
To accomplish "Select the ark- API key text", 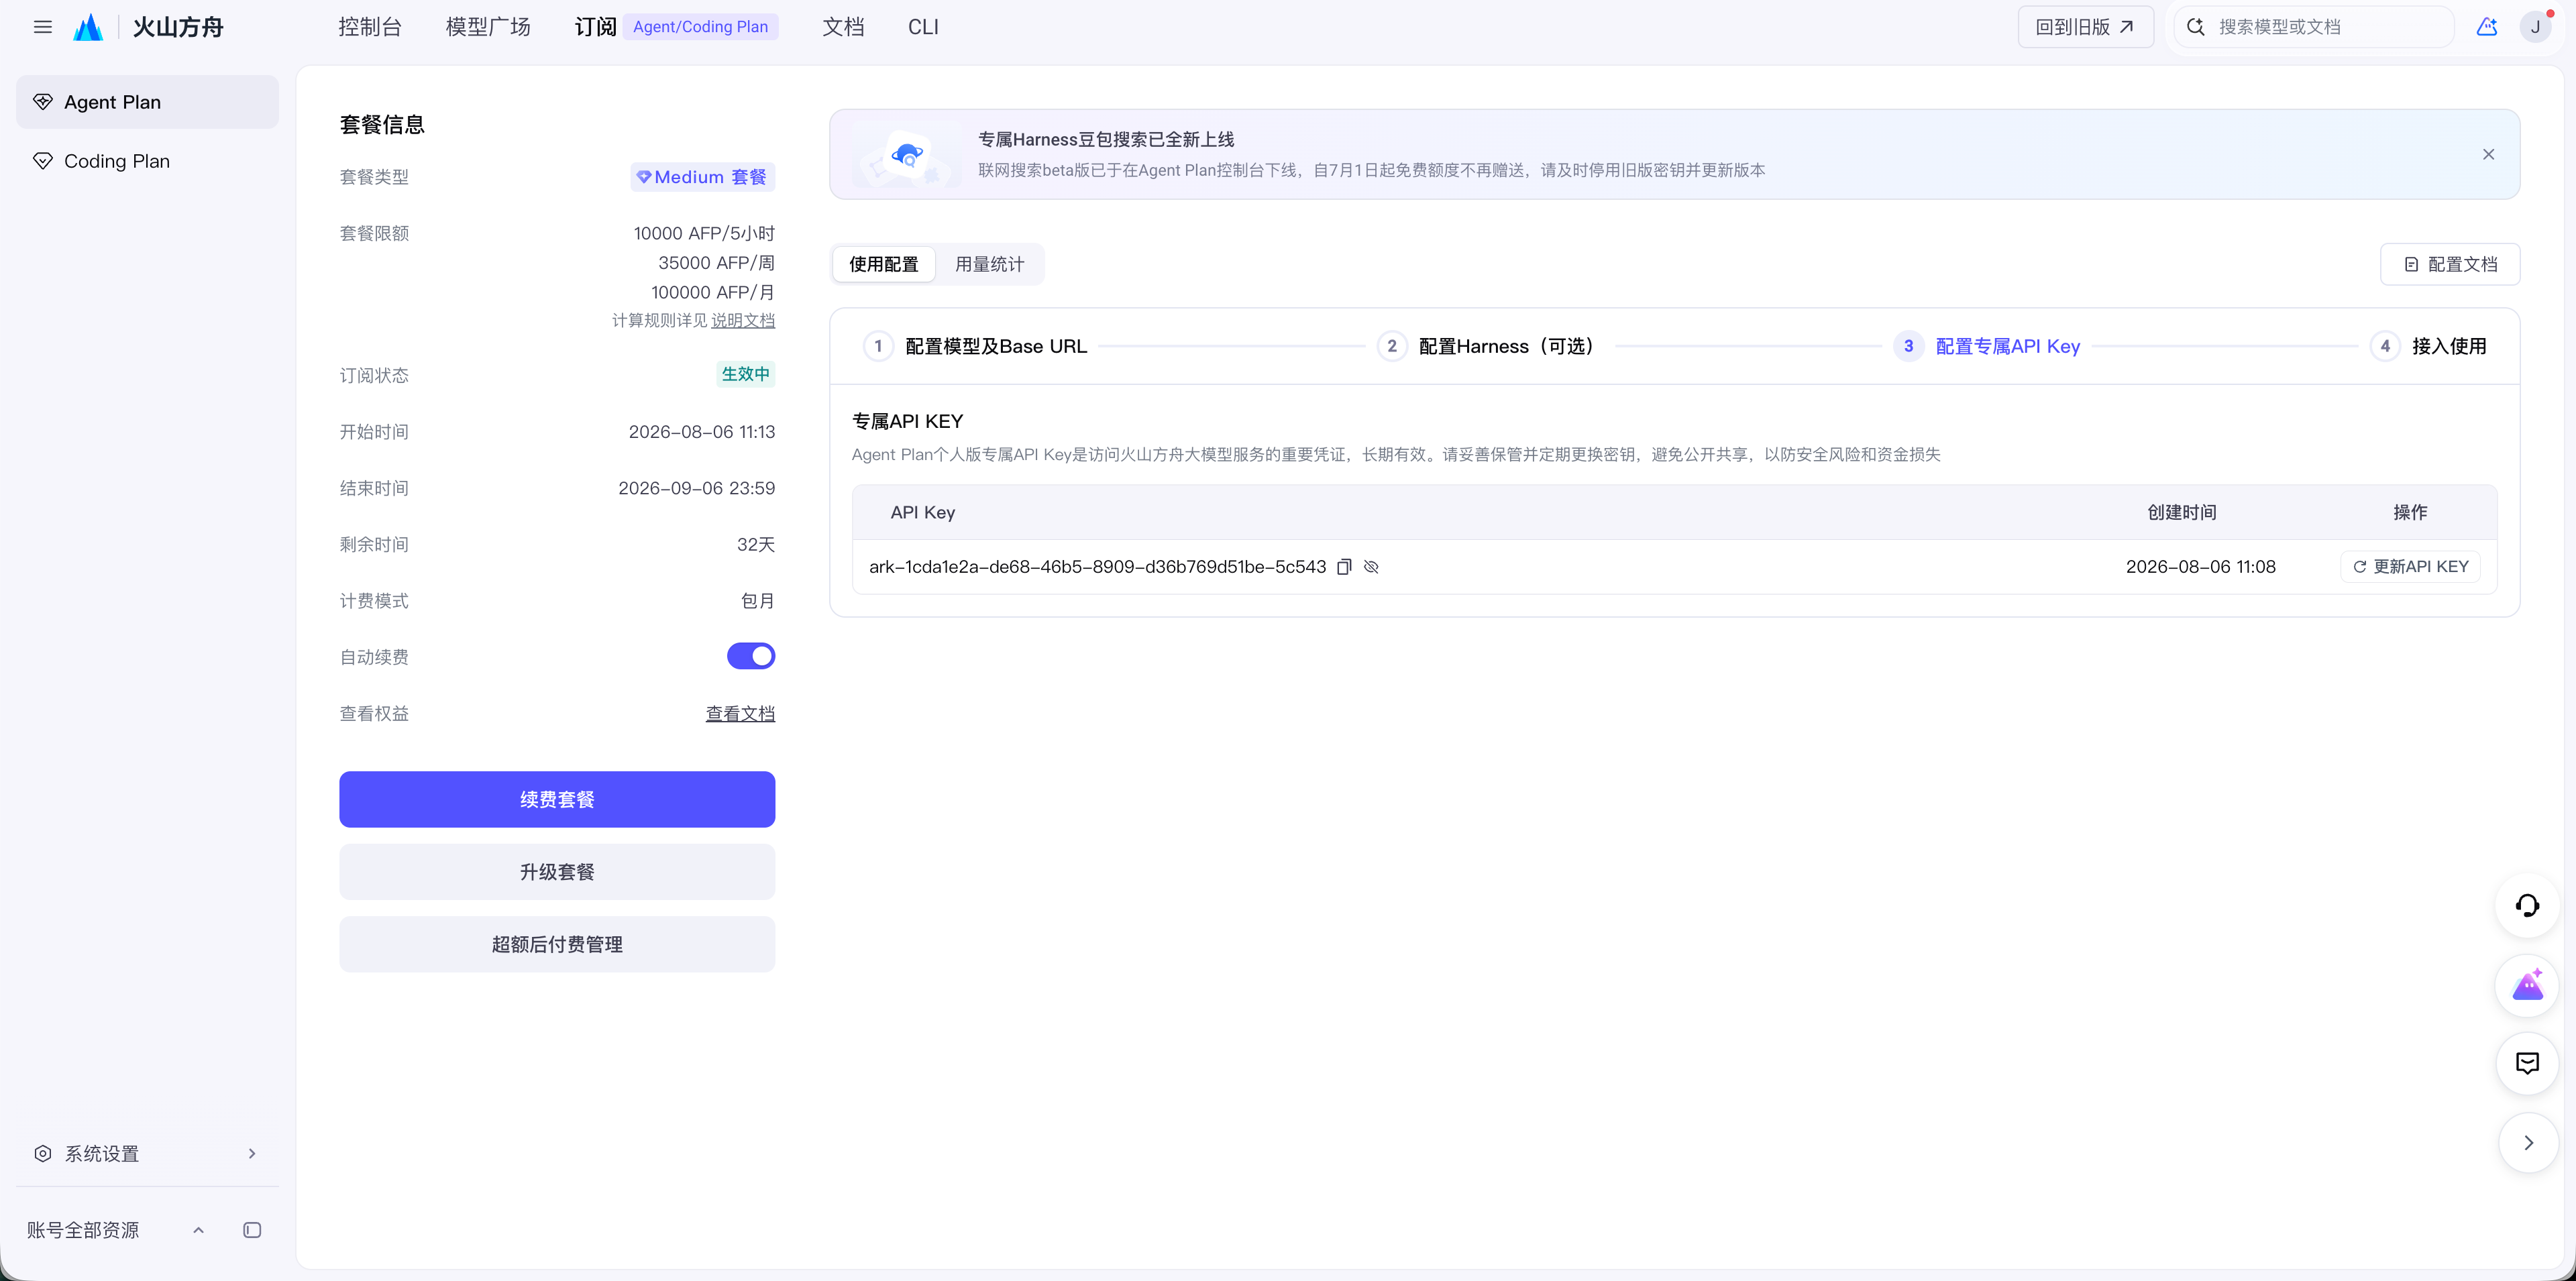I will click(1097, 567).
